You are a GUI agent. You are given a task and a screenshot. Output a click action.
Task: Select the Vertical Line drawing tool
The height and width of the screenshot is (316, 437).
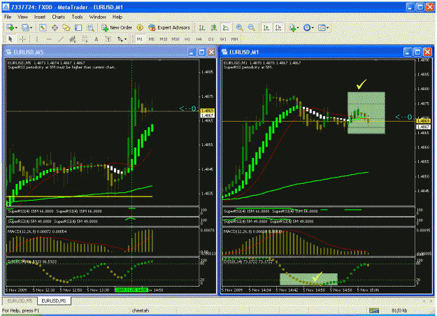(x=36, y=39)
